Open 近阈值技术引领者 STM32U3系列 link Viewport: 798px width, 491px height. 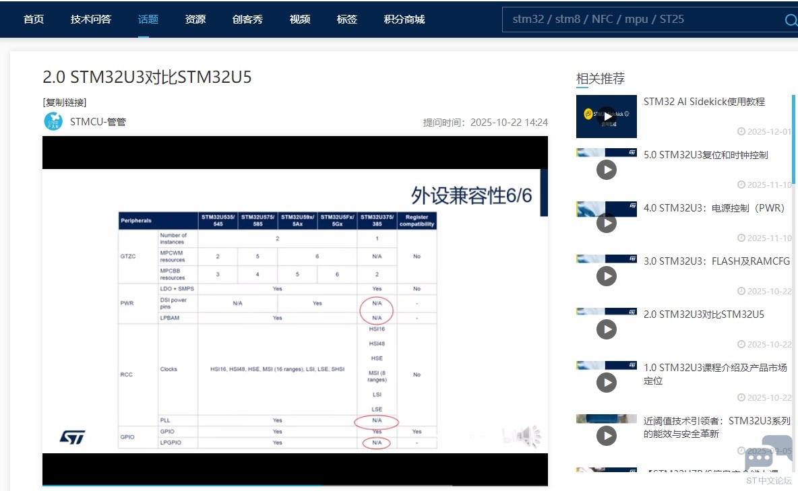[716, 428]
